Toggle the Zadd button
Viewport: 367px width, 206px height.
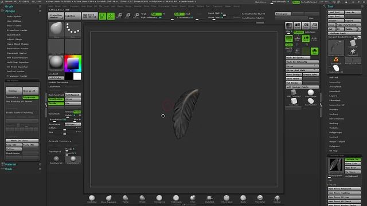179,14
